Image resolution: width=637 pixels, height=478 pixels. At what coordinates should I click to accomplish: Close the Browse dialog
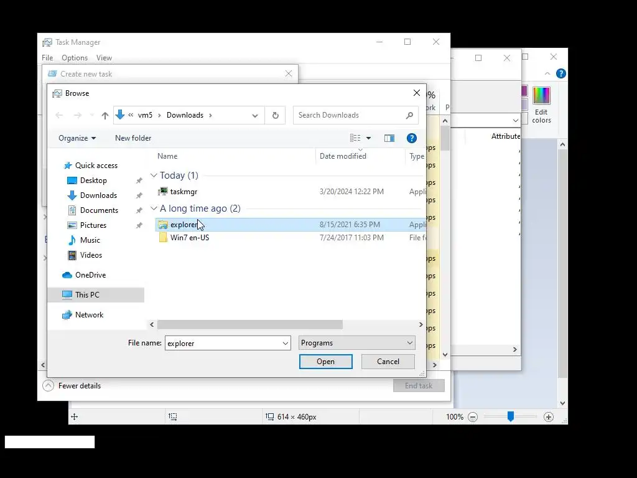coord(416,93)
